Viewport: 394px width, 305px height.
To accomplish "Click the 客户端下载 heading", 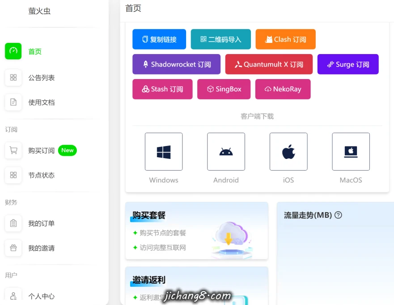I will click(x=257, y=116).
